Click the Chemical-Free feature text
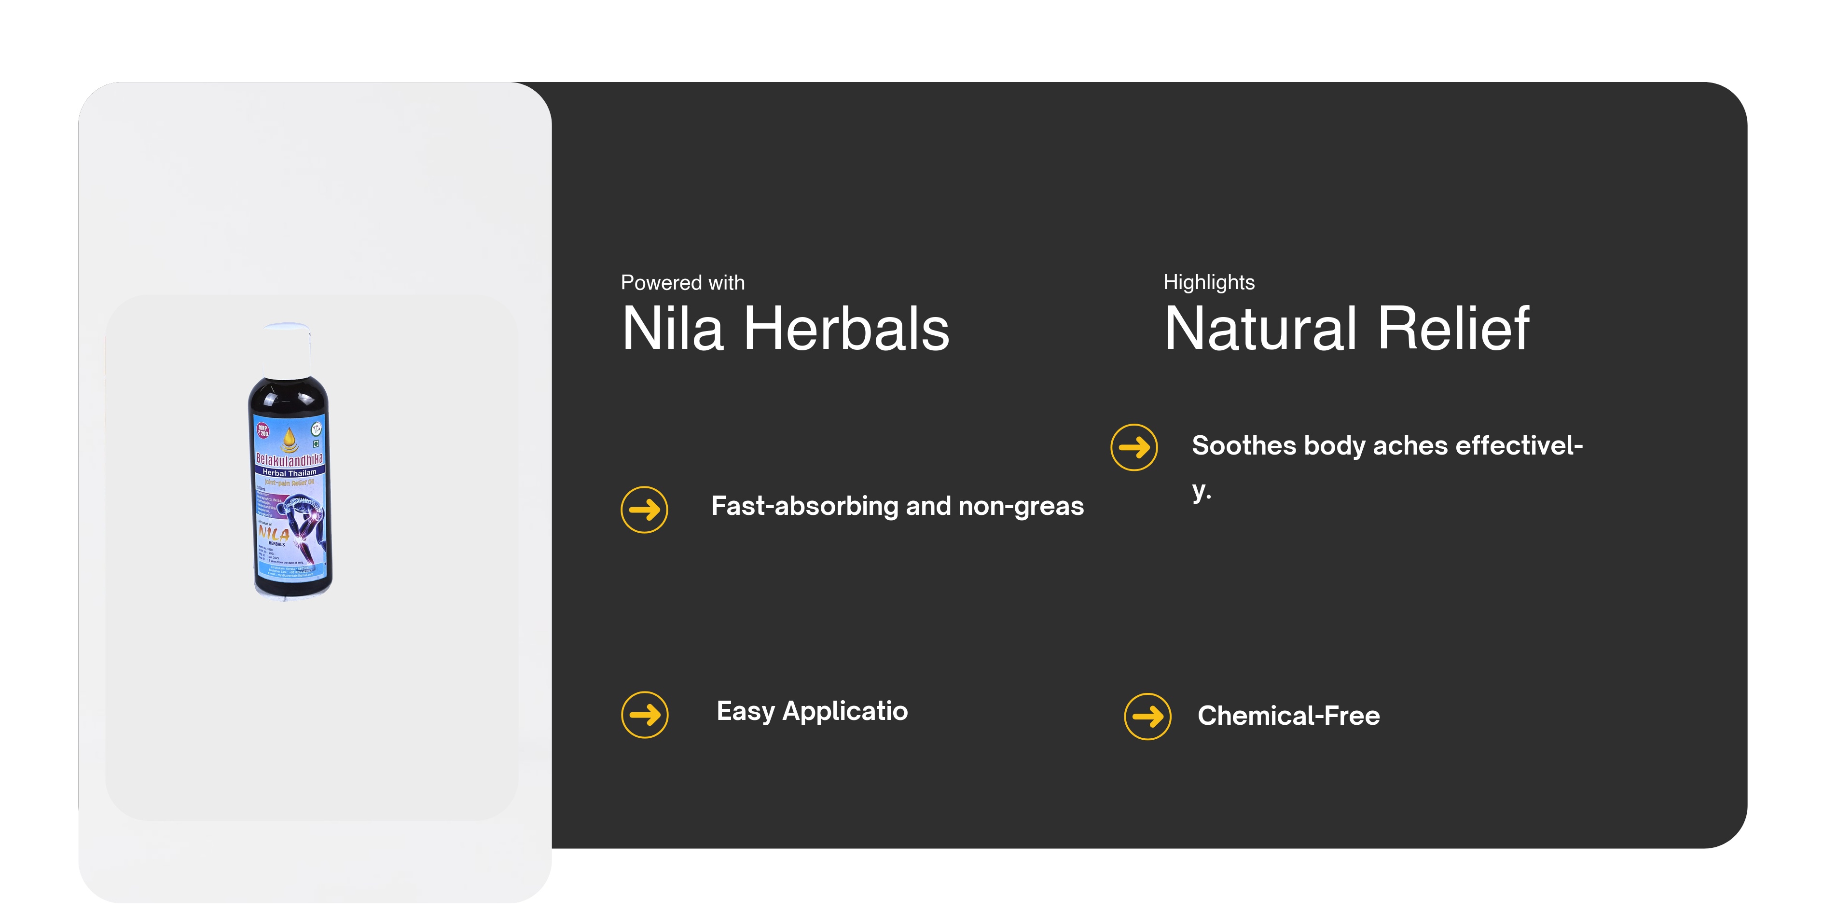This screenshot has height=912, width=1824. [1288, 716]
